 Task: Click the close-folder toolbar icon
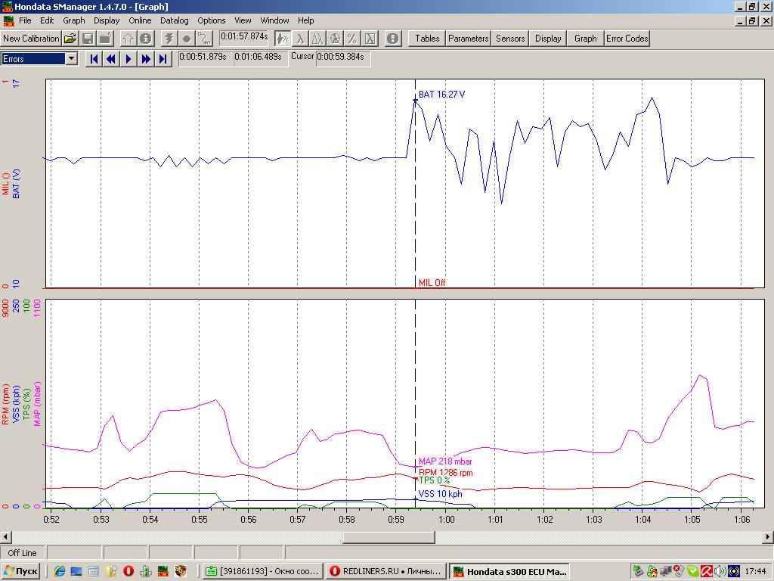coord(104,39)
